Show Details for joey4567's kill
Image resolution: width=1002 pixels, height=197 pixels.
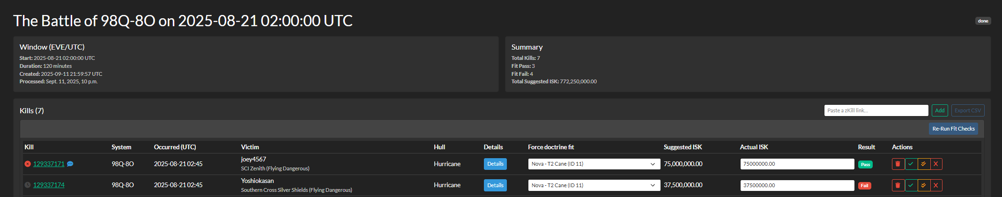(x=495, y=164)
